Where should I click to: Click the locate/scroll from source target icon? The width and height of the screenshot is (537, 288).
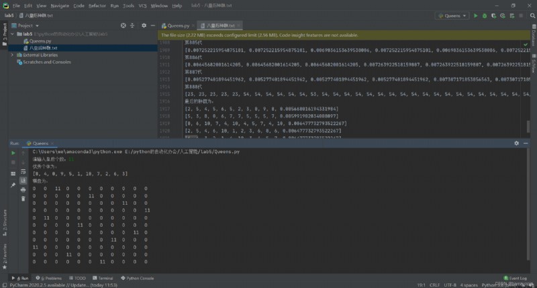point(124,26)
